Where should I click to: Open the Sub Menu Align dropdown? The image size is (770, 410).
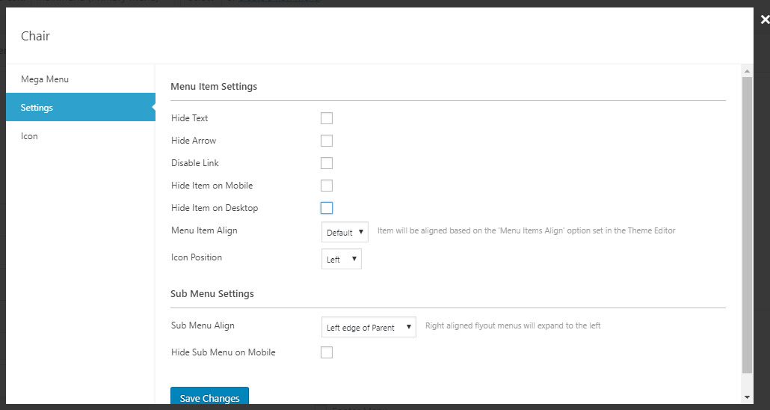click(369, 327)
